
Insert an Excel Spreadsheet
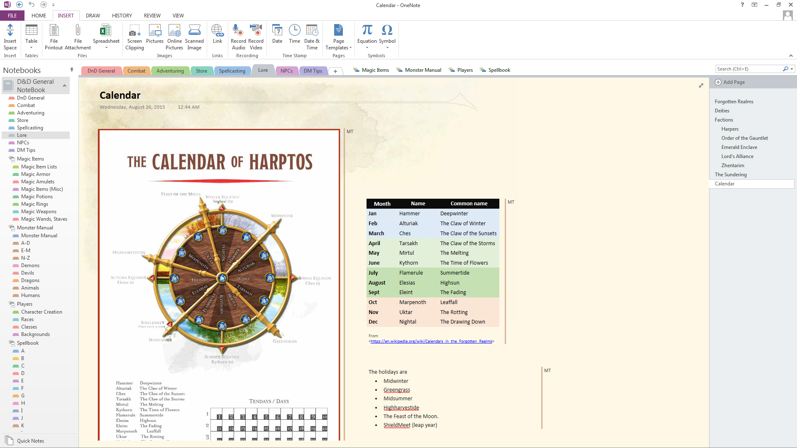[x=106, y=37]
